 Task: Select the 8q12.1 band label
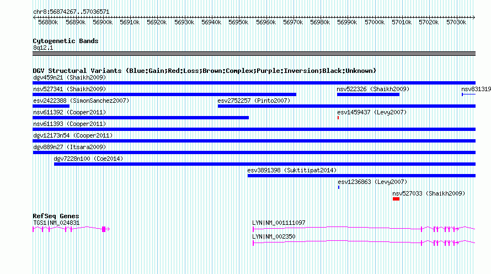pos(43,48)
